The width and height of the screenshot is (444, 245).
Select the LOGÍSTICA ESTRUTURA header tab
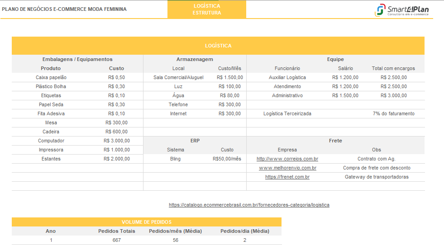point(207,9)
